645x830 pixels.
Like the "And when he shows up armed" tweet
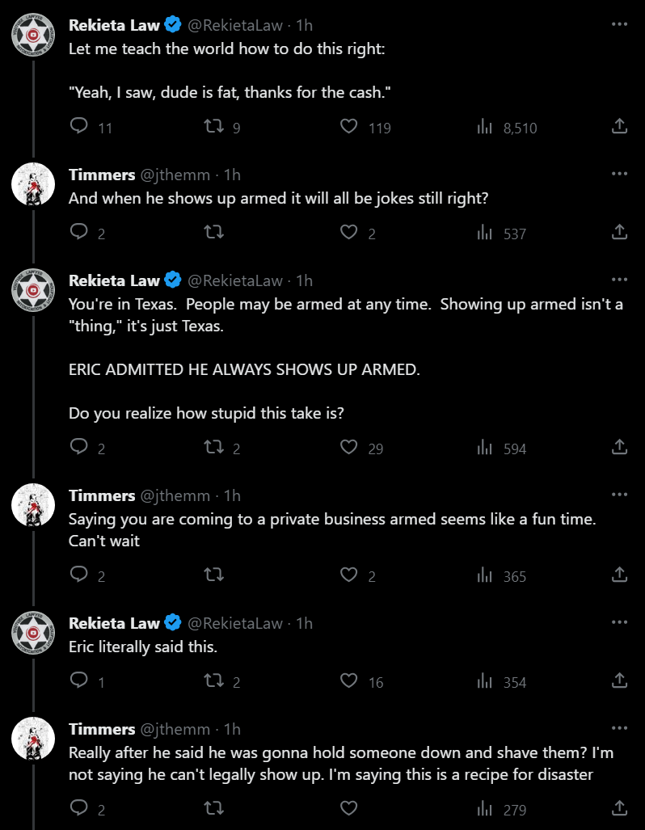[x=348, y=232]
